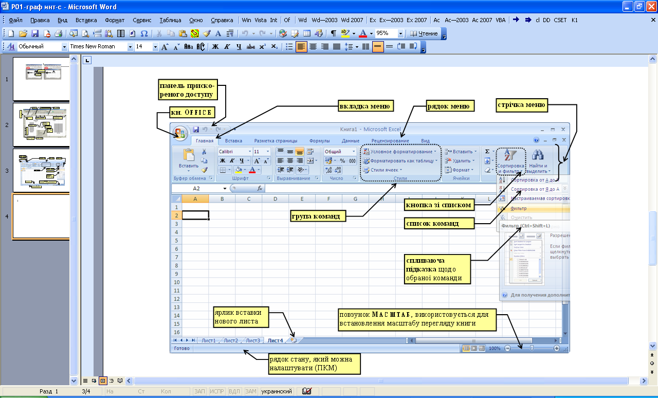Open the font color dropdown arrow
658x398 pixels.
[x=371, y=33]
